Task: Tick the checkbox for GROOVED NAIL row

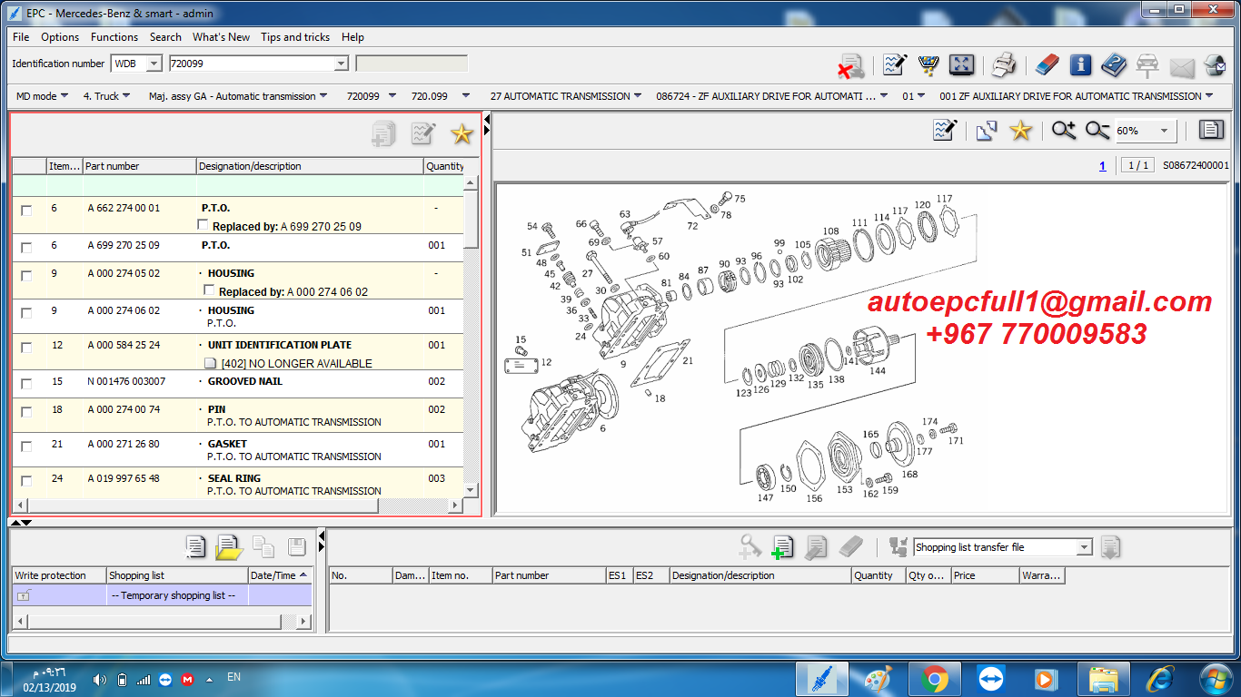Action: 26,383
